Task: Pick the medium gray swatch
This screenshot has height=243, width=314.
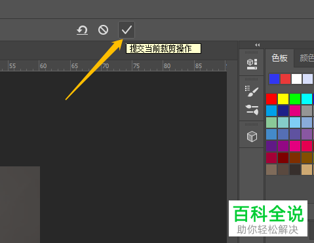Action: (x=307, y=111)
